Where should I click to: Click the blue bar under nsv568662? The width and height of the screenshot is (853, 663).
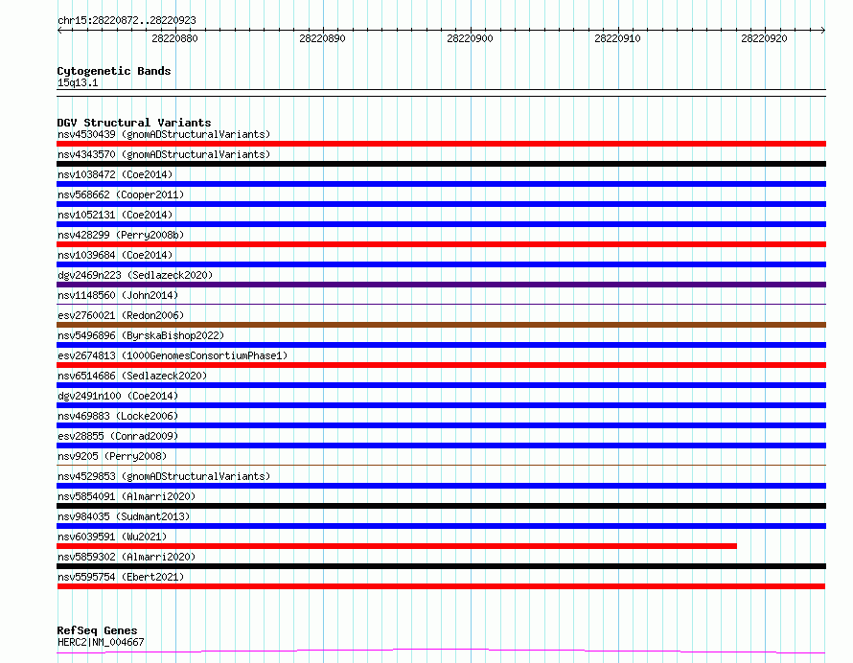point(441,204)
